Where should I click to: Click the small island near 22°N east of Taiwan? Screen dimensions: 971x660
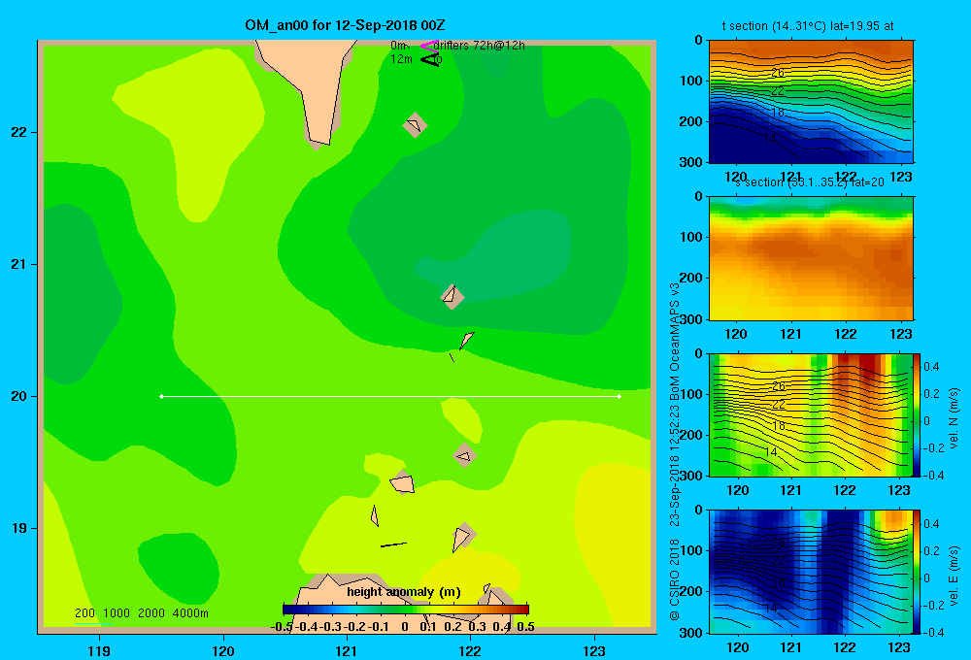[415, 125]
